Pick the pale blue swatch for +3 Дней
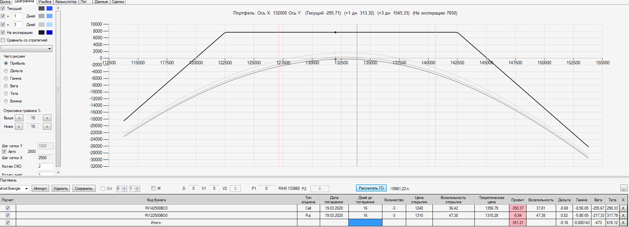Image resolution: width=629 pixels, height=227 pixels. point(49,25)
